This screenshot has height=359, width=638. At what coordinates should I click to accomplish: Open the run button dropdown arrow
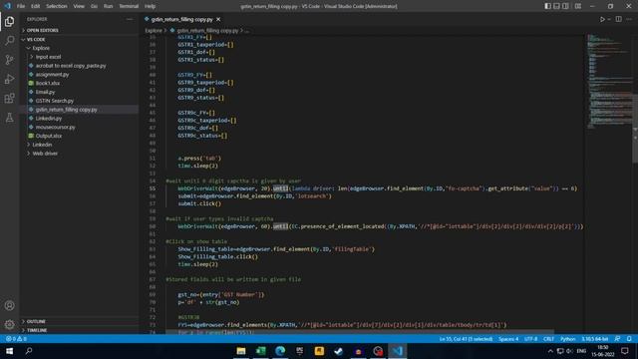coord(609,19)
